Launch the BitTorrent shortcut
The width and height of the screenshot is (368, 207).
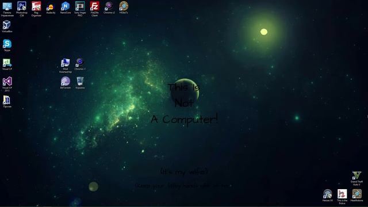[65, 83]
